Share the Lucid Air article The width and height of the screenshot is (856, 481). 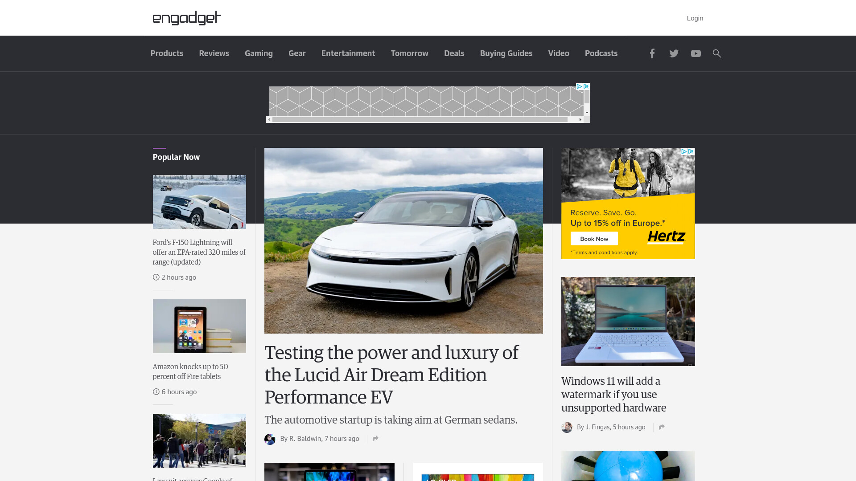375,439
